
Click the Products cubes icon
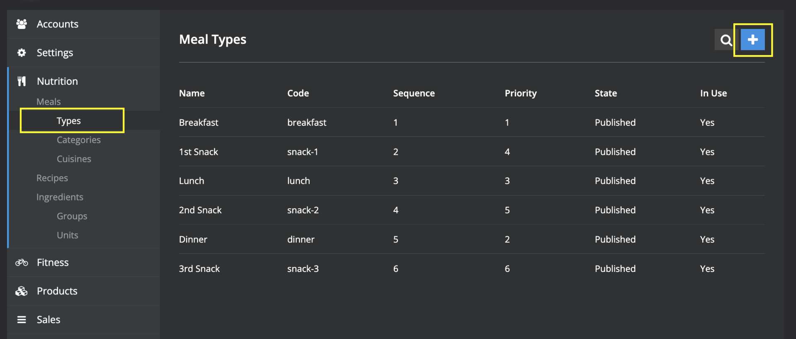pyautogui.click(x=22, y=291)
